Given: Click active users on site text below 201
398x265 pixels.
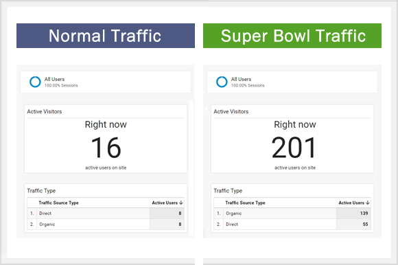Looking at the screenshot, I should 295,168.
